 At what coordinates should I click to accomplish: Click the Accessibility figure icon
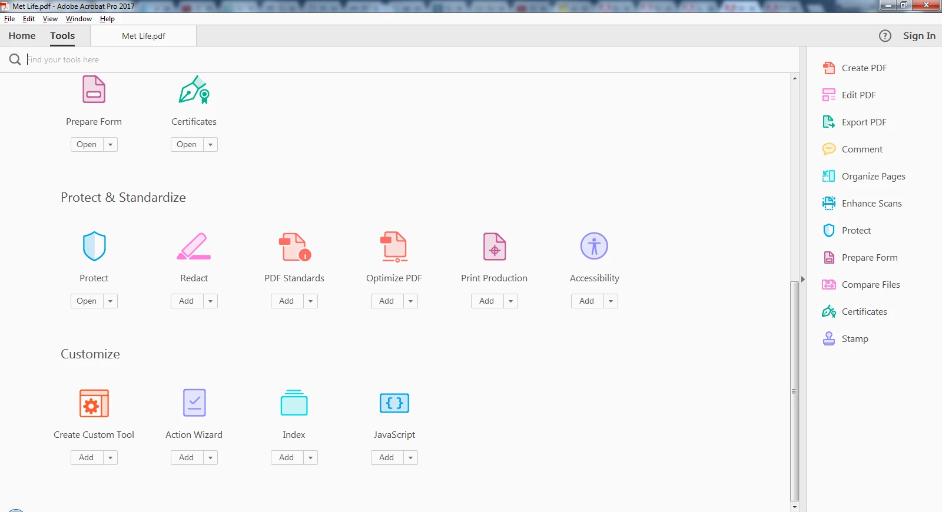pyautogui.click(x=594, y=246)
